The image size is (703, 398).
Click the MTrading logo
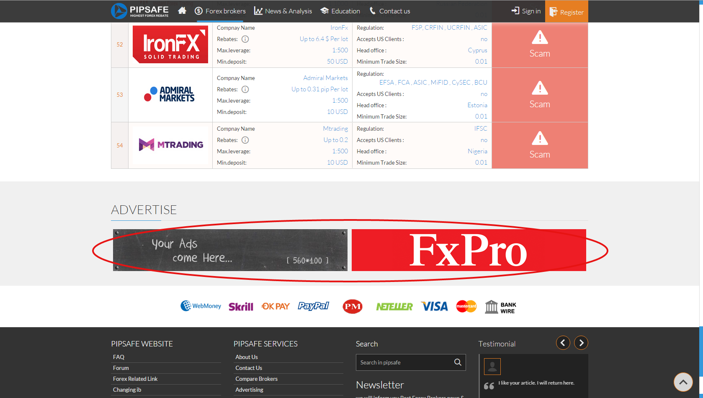point(171,145)
